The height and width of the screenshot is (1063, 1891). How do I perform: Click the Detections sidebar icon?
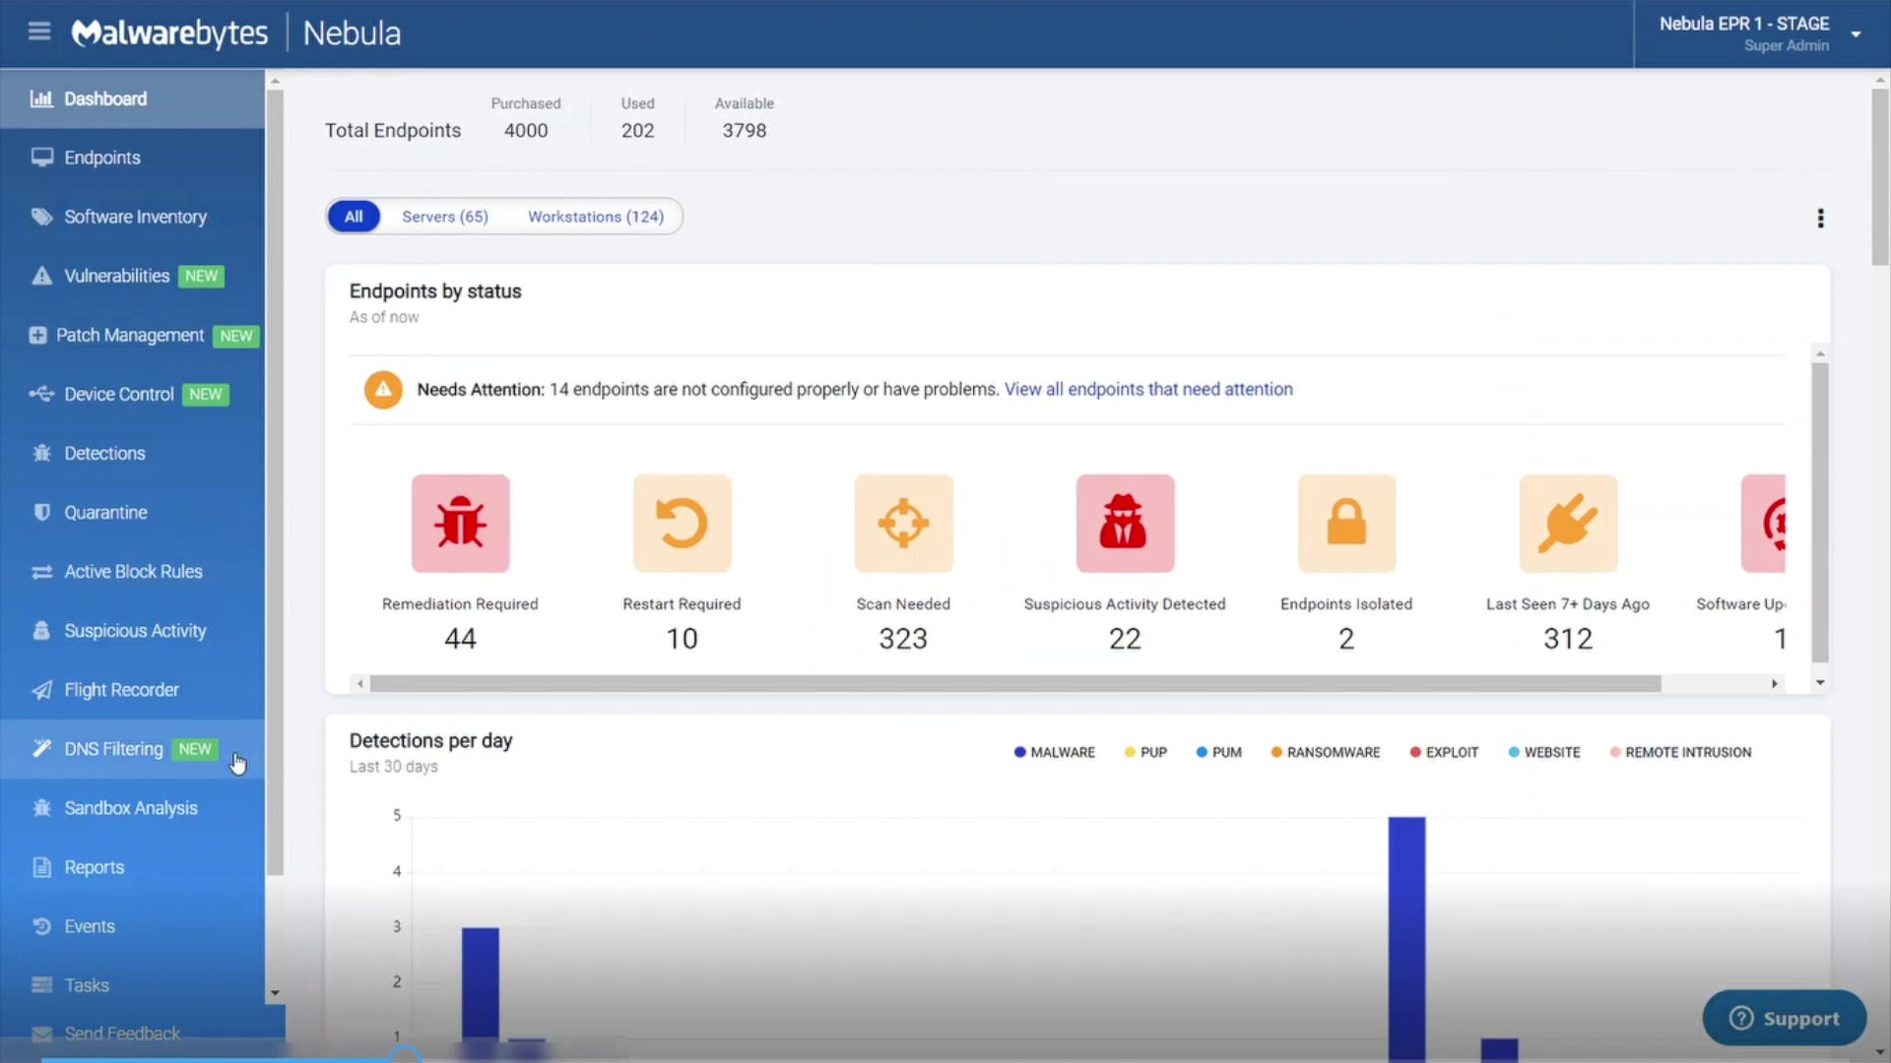pos(41,453)
